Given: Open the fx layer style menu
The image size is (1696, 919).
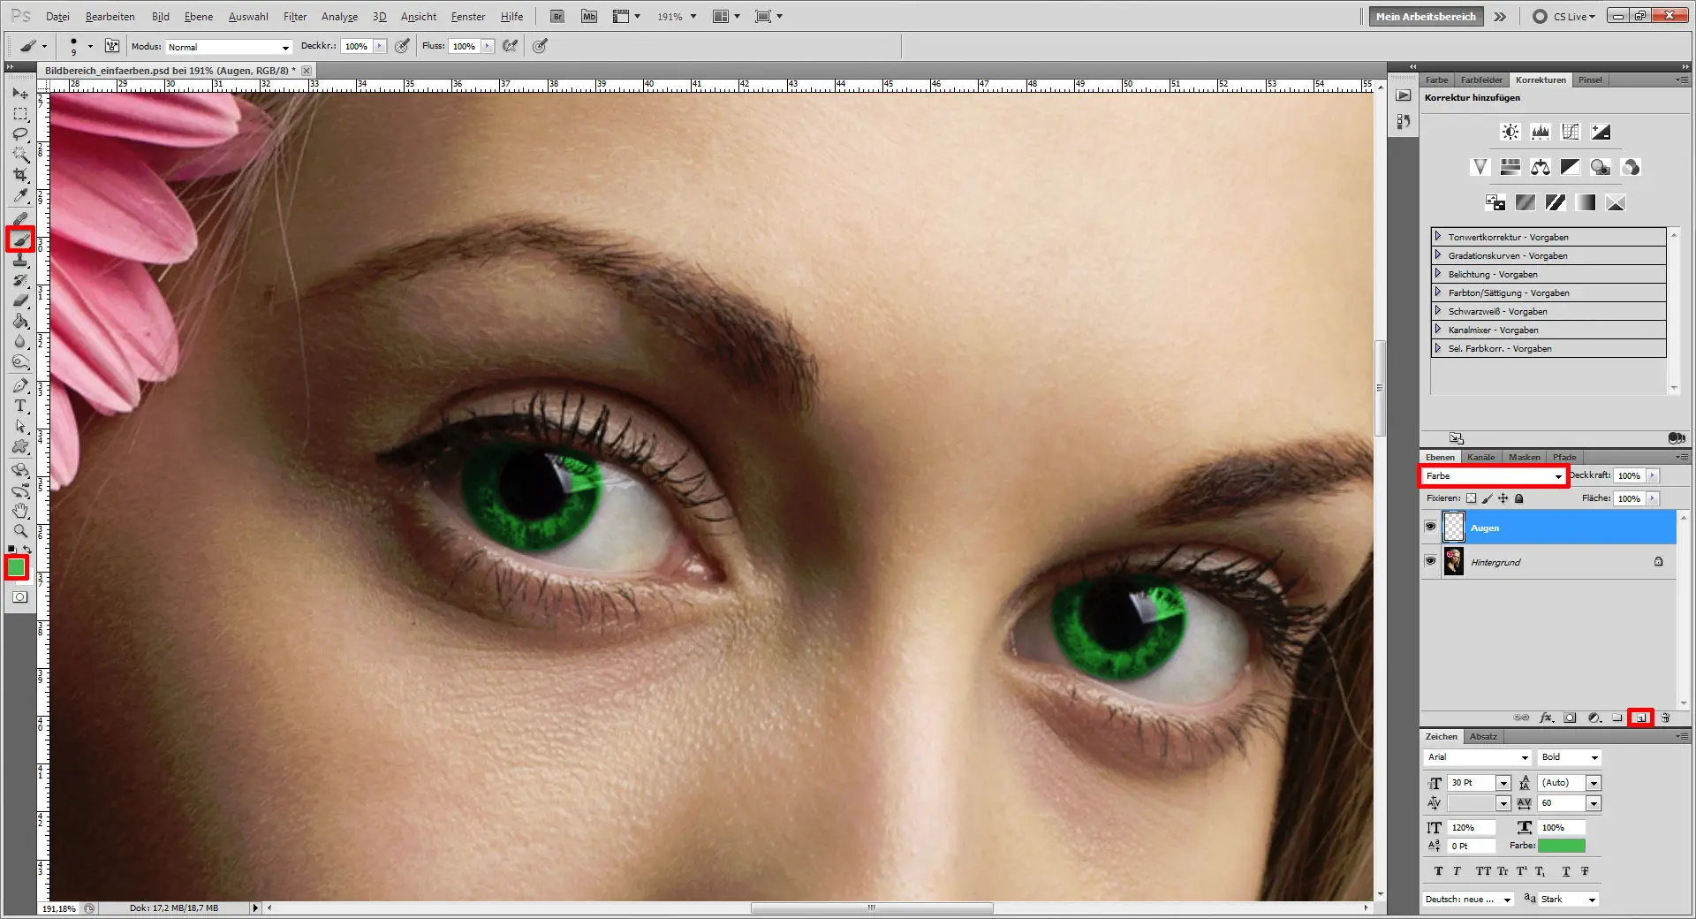Looking at the screenshot, I should tap(1544, 718).
